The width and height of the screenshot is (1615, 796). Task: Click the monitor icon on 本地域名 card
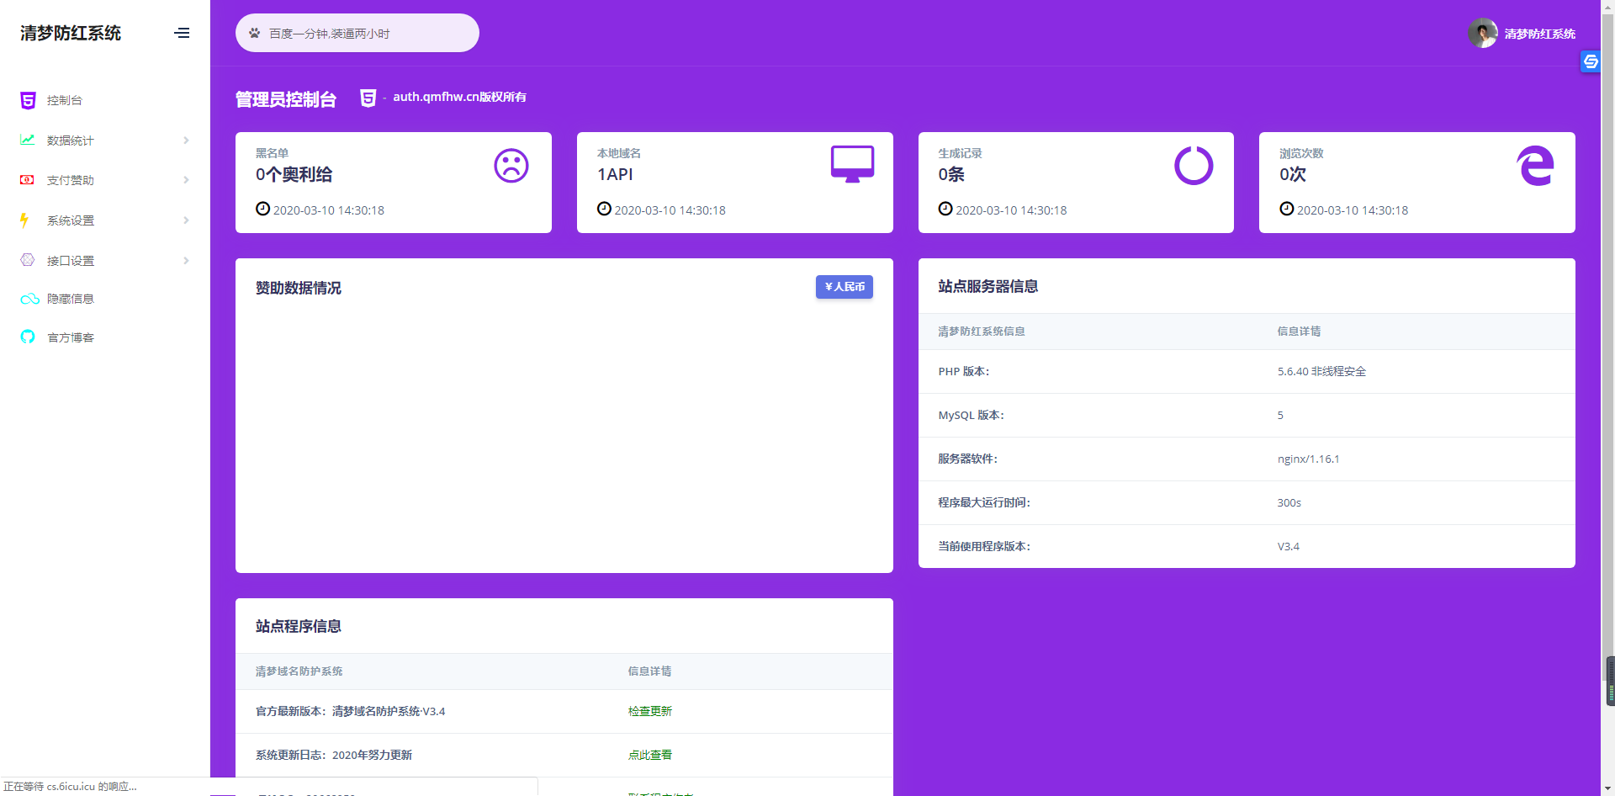(852, 164)
